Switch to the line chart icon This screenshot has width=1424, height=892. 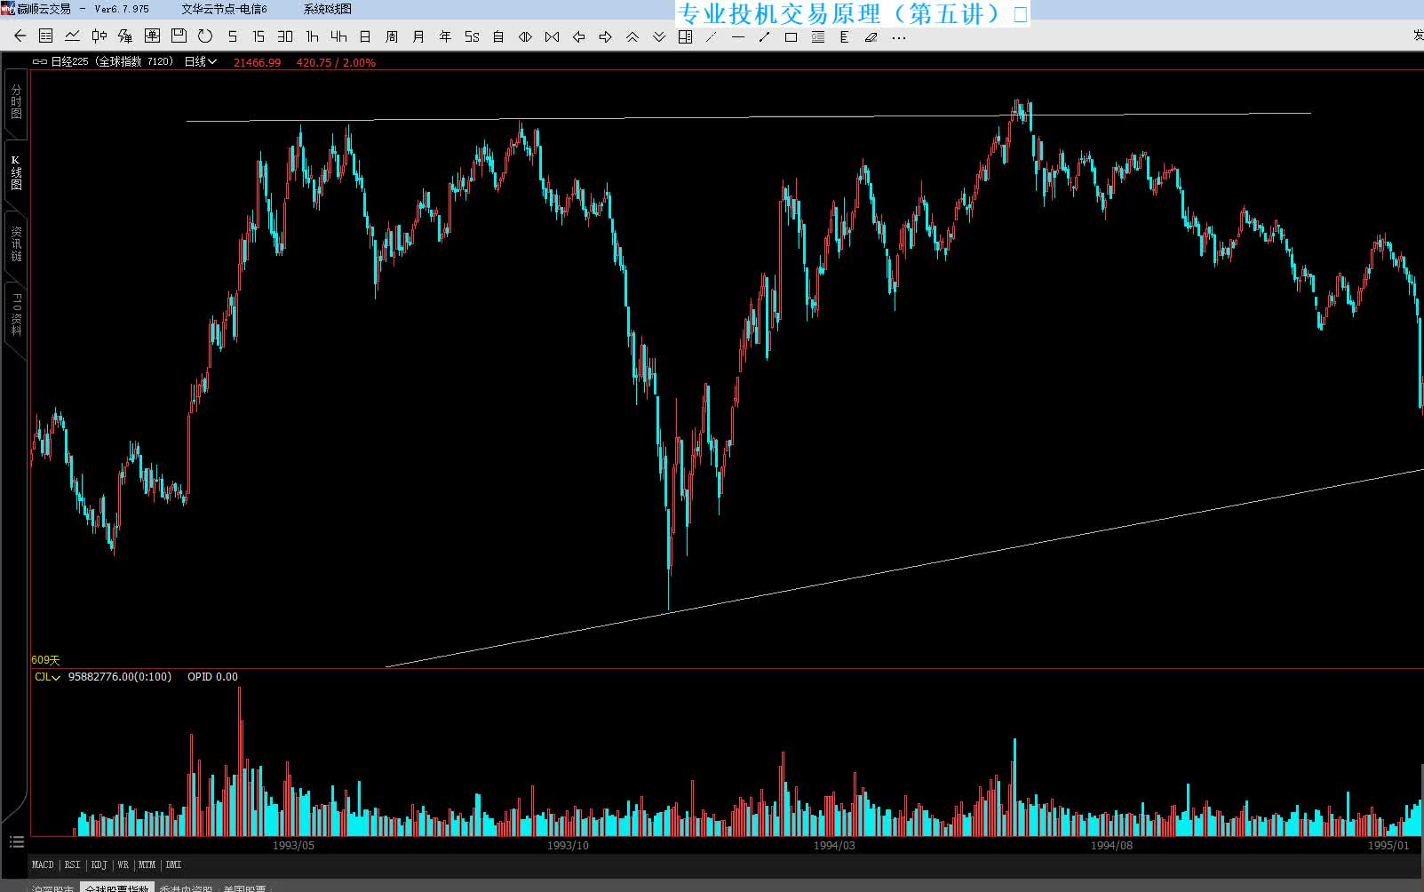pyautogui.click(x=73, y=36)
